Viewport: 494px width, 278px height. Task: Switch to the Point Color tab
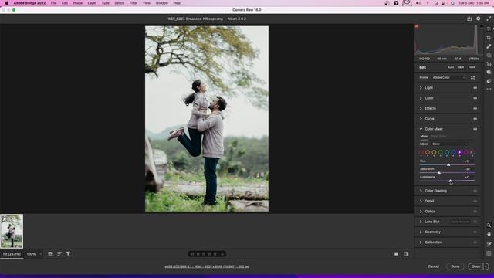tap(438, 137)
